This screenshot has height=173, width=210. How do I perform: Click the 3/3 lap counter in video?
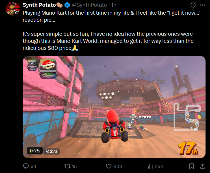pyautogui.click(x=51, y=151)
